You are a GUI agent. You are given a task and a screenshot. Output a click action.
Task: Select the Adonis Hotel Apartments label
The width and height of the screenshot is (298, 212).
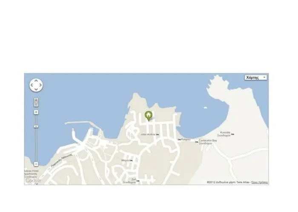click(x=32, y=173)
